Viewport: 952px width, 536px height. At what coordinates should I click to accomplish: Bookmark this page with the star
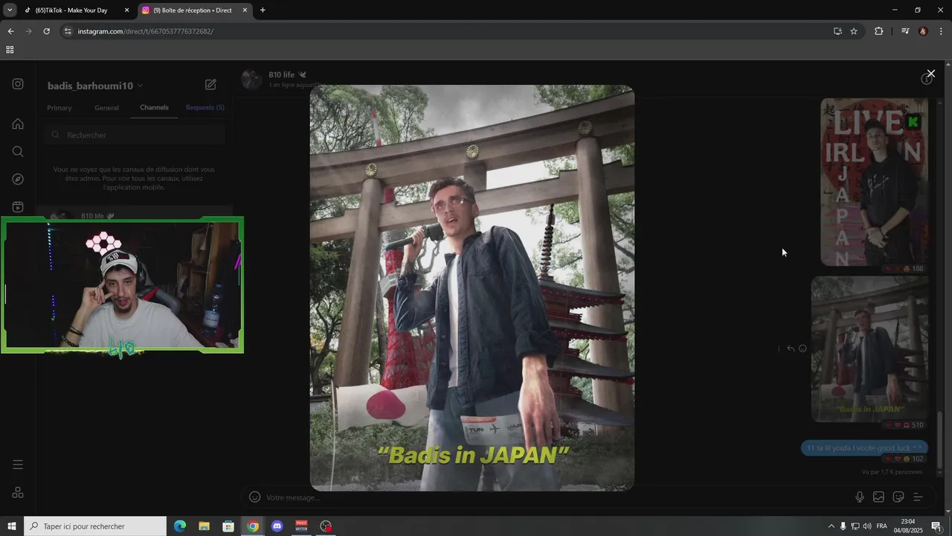854,31
